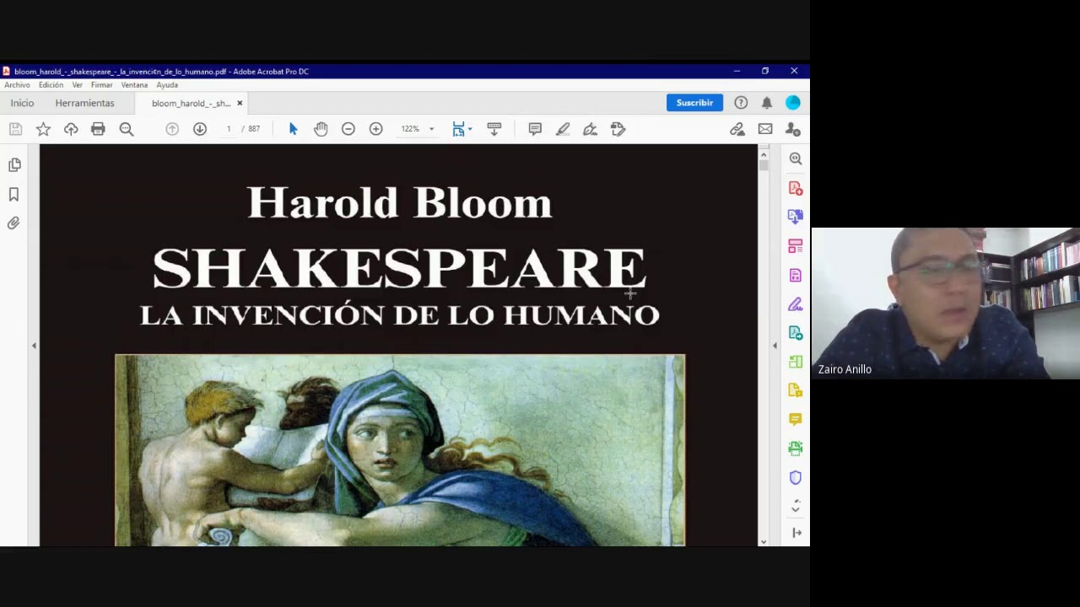Open attachments paperclip panel
Screen dimensions: 1080x607
[13, 223]
